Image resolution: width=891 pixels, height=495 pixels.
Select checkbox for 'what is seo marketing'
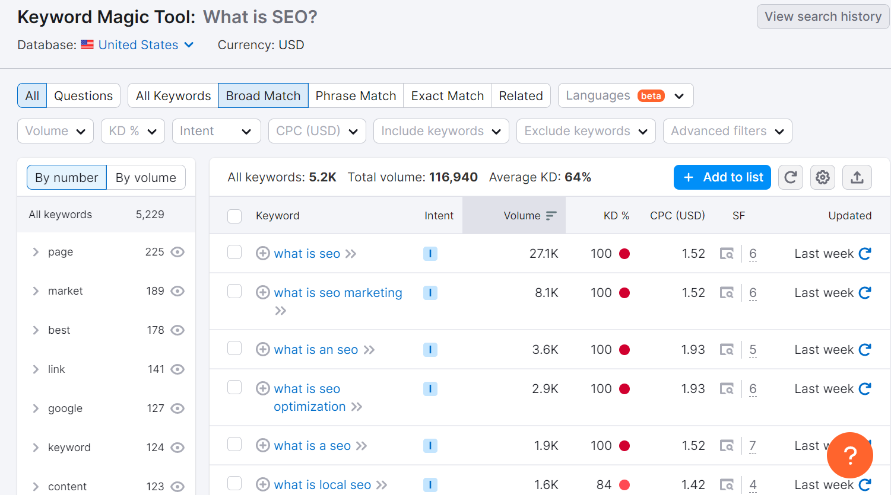(x=234, y=292)
